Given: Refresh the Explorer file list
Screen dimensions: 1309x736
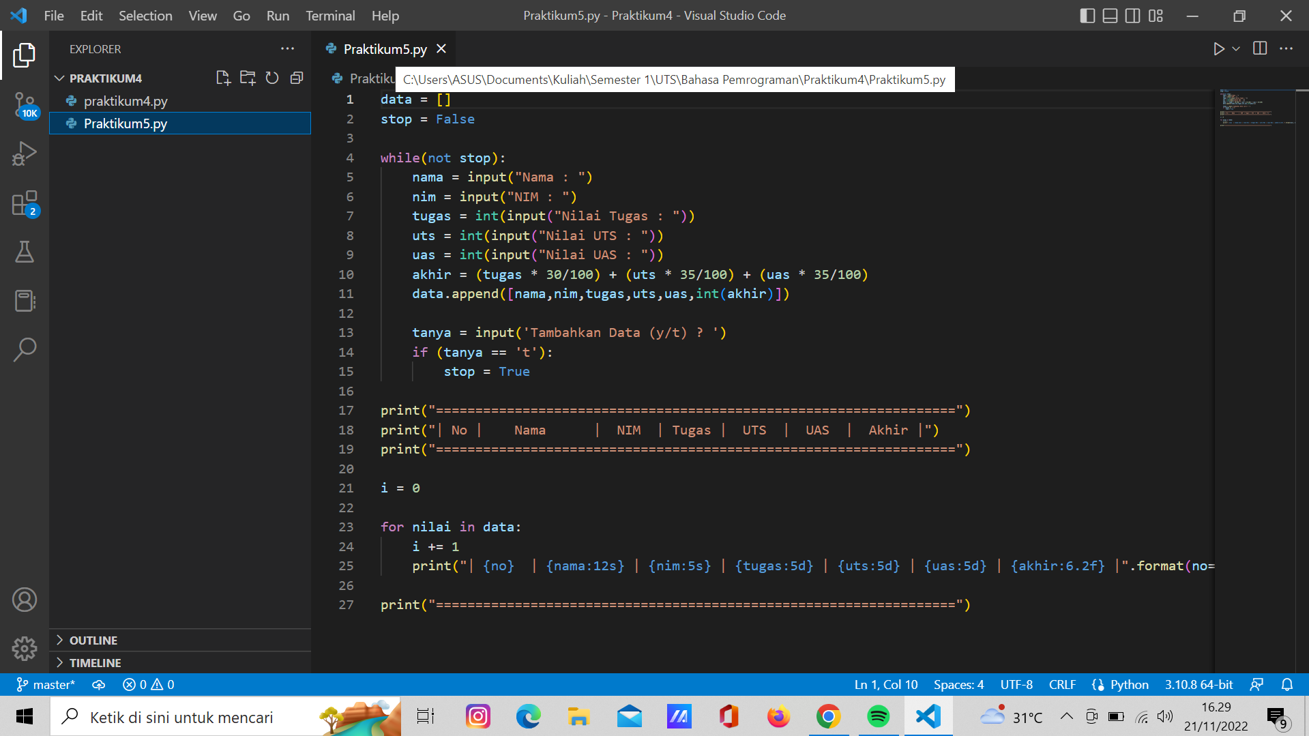Looking at the screenshot, I should coord(272,78).
